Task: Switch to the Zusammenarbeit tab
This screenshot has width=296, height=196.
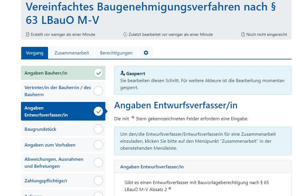Action: [72, 53]
